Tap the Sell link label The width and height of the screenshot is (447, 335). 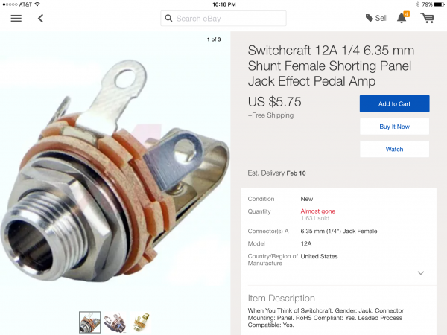point(381,19)
